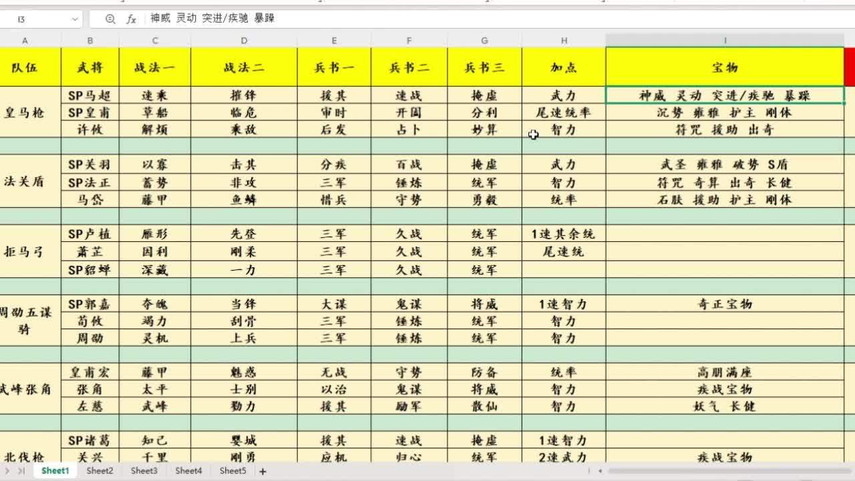The width and height of the screenshot is (855, 481).
Task: Click the 宝物 header cell
Action: (725, 67)
